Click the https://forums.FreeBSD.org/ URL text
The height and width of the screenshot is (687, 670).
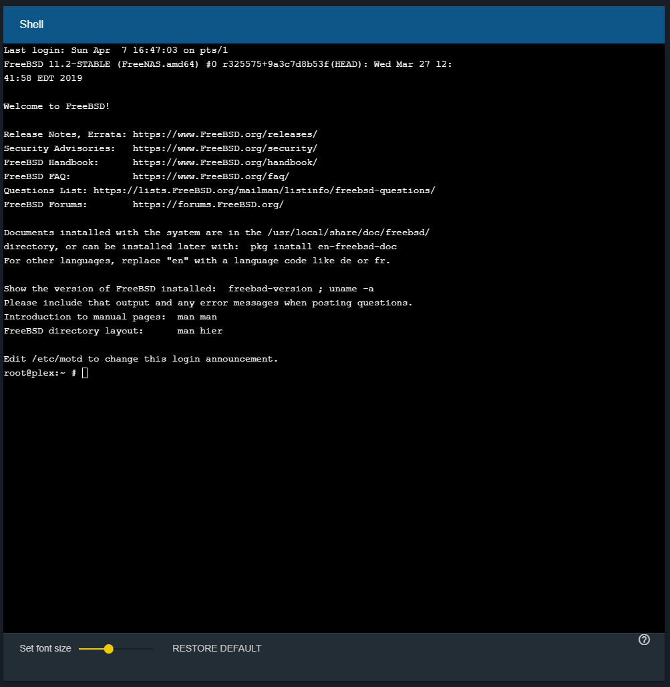[208, 204]
